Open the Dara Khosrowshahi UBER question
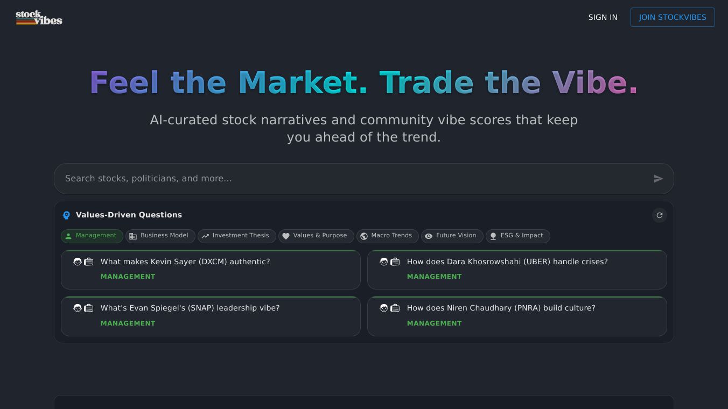728x409 pixels. pyautogui.click(x=517, y=270)
